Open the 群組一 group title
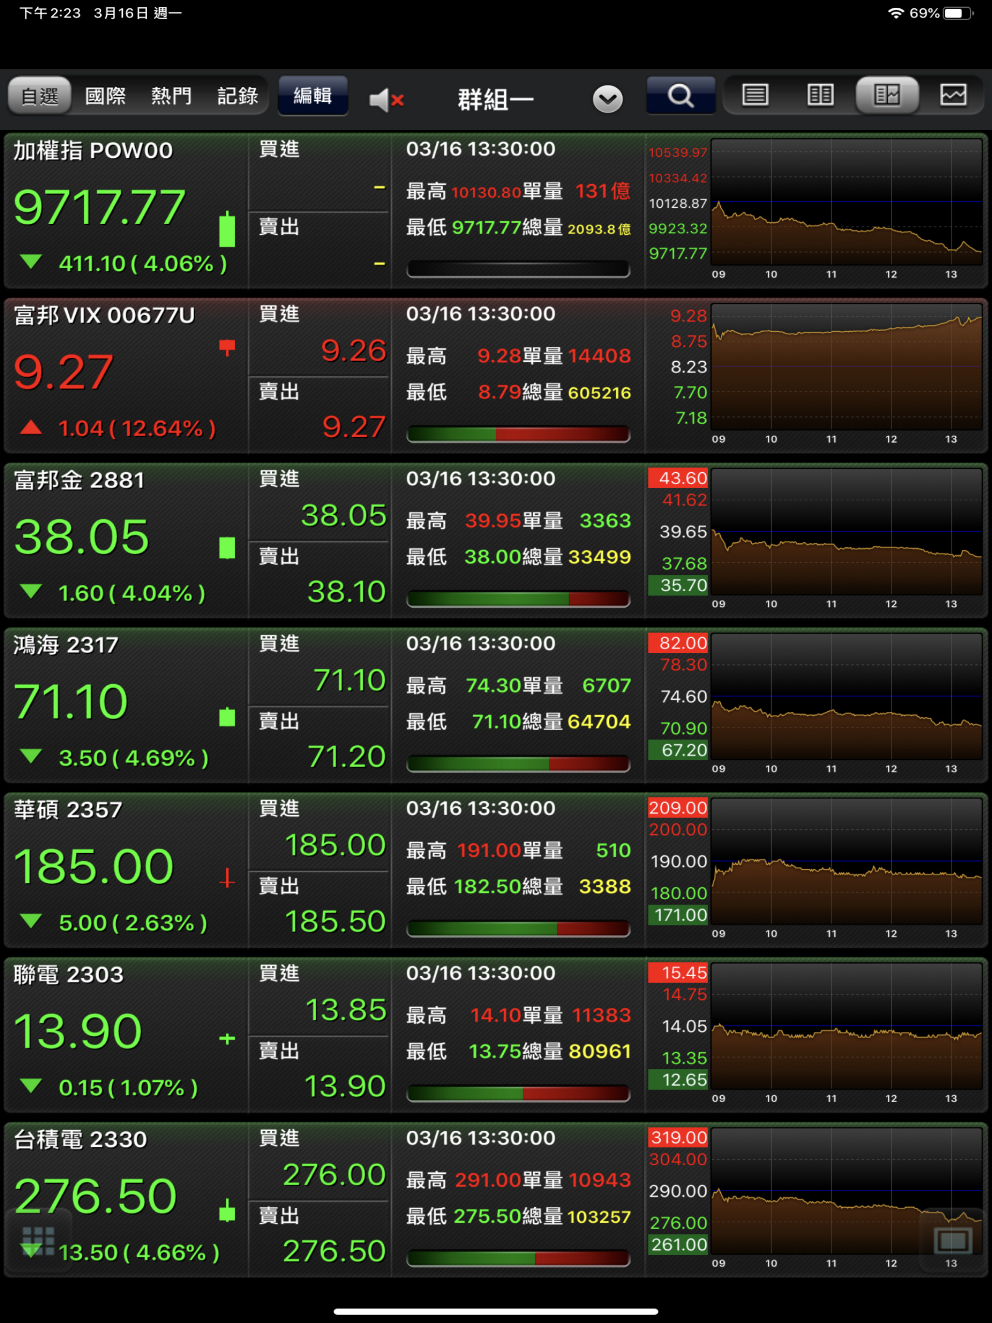992x1323 pixels. pos(496,100)
